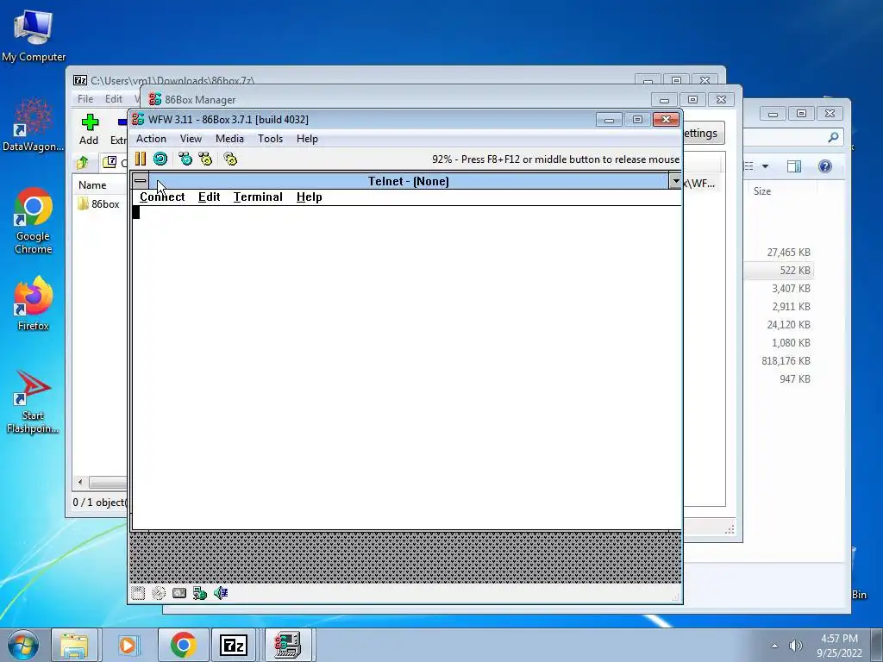
Task: Click the Telnet window minimize arrow button
Action: coord(675,181)
